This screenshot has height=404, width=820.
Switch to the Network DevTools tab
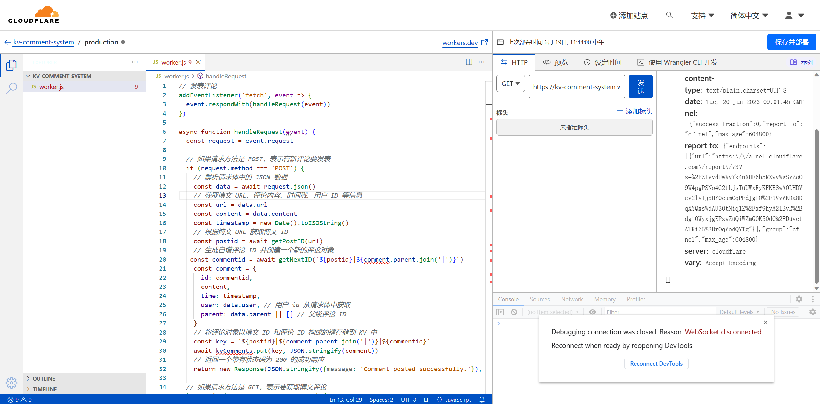click(572, 299)
